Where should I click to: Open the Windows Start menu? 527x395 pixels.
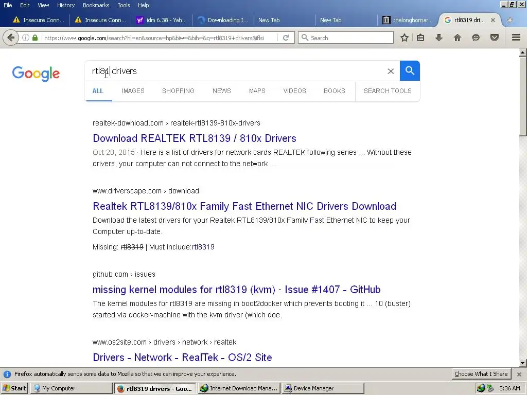[14, 388]
